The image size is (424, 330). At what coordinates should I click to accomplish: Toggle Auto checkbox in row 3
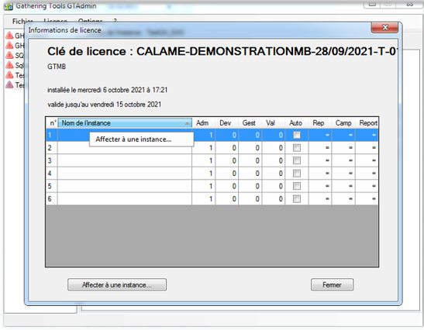click(297, 160)
